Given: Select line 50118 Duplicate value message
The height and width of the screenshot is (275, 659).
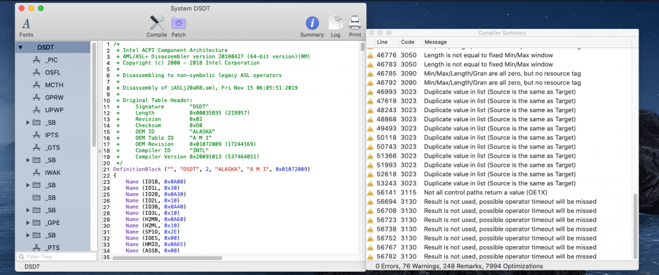Looking at the screenshot, I should 500,138.
